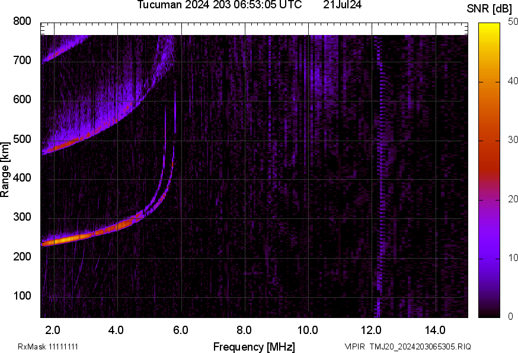Click the range tick label '500'
Screen dimensions: 518x353
click(22, 139)
